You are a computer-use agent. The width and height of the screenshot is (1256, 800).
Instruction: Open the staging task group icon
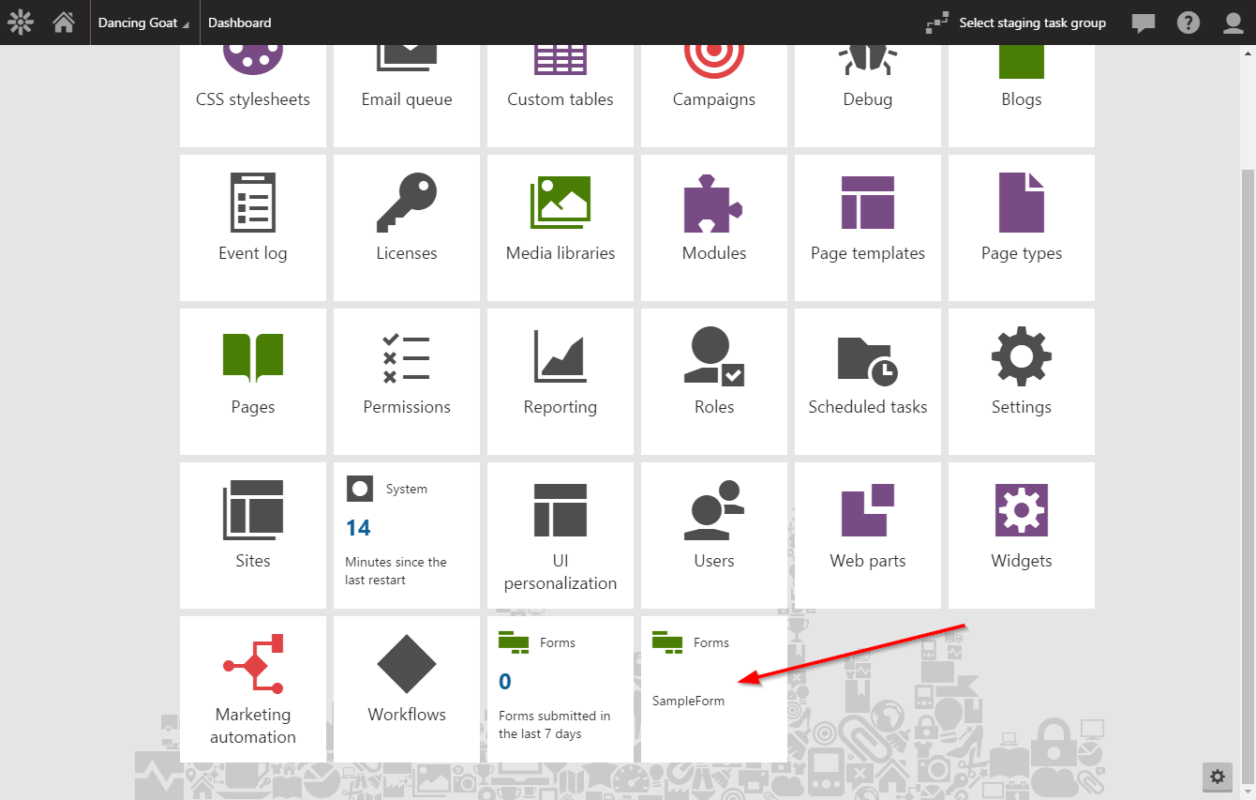pyautogui.click(x=936, y=23)
